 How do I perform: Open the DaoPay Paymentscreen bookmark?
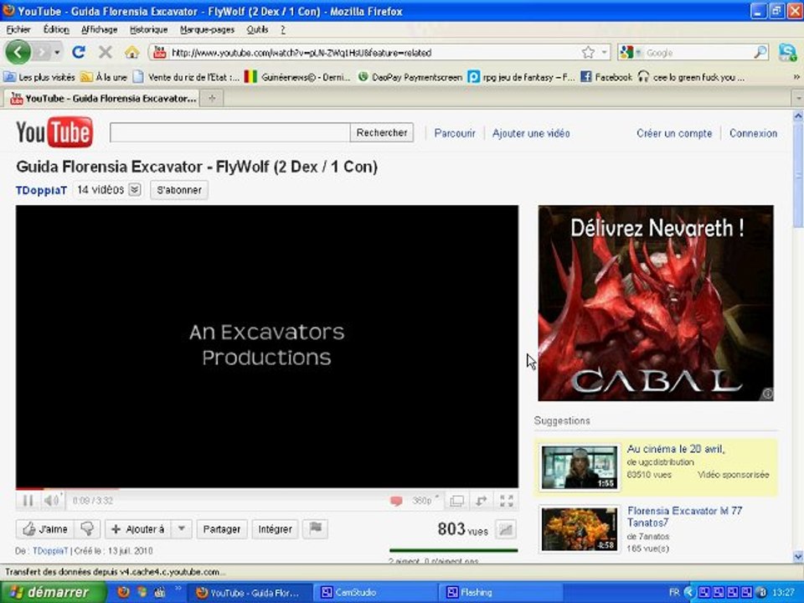click(x=410, y=77)
